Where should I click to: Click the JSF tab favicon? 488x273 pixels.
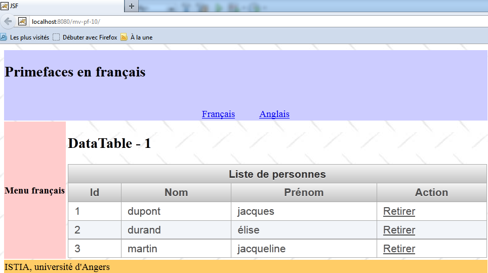5,6
